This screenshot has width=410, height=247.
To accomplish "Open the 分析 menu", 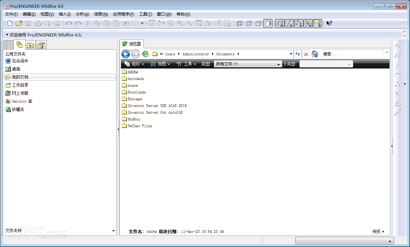I will [82, 14].
